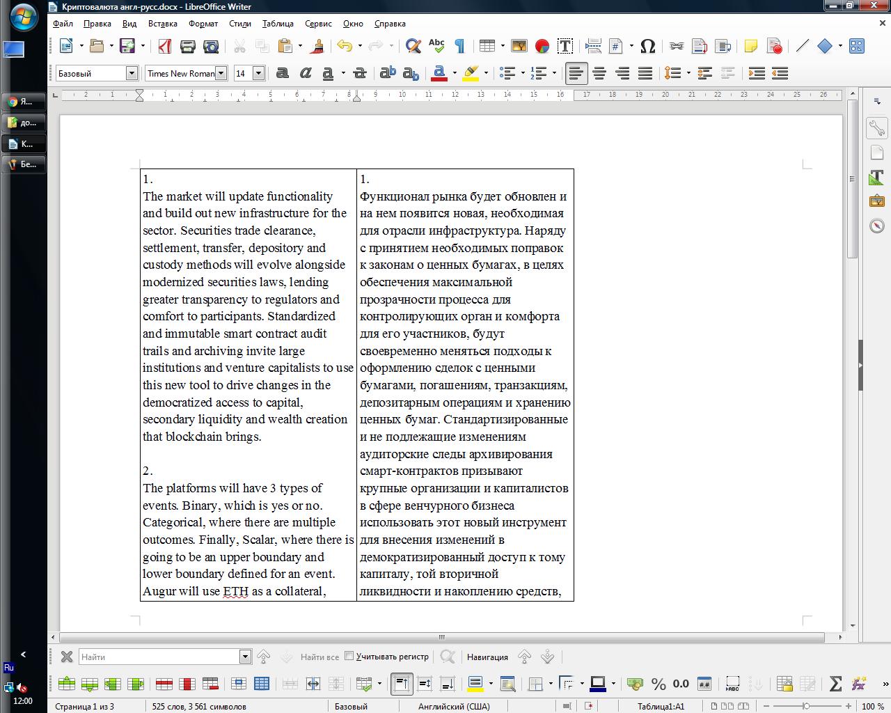Apply the yellow highlighting color
891x713 pixels.
point(471,73)
